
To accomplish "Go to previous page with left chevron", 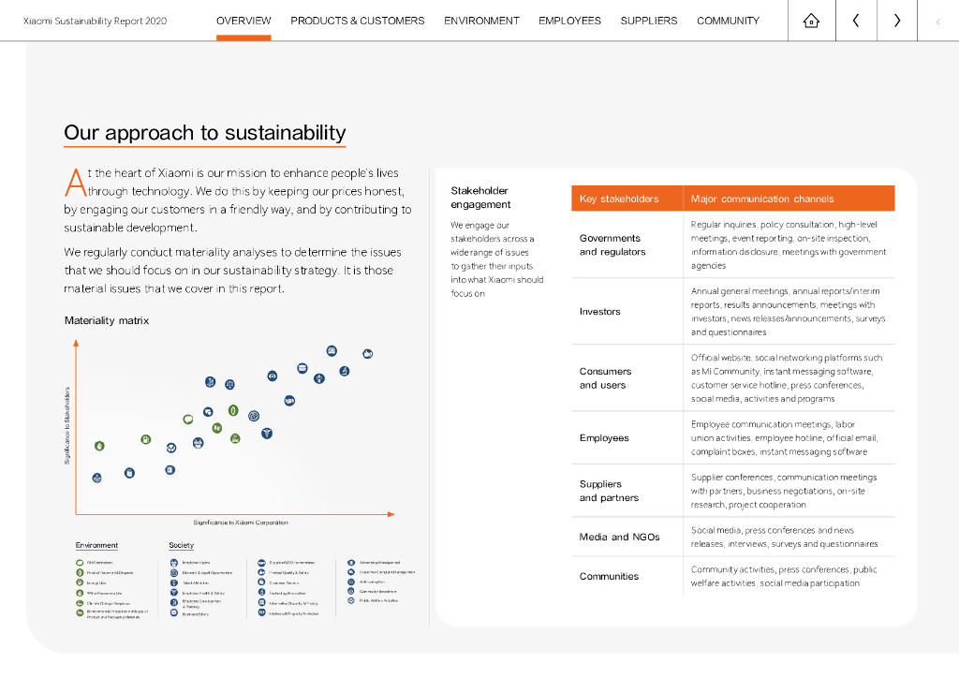I will 856,21.
